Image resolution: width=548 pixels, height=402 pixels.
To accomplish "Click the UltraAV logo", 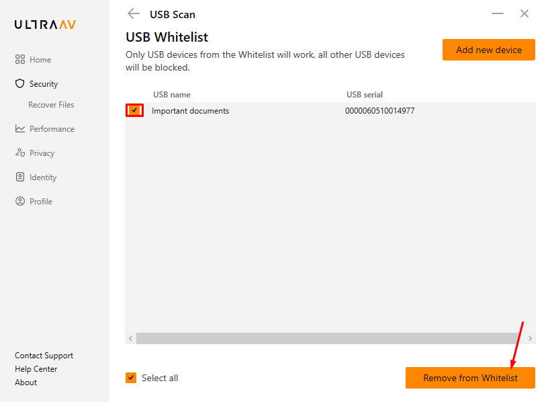I will (45, 24).
